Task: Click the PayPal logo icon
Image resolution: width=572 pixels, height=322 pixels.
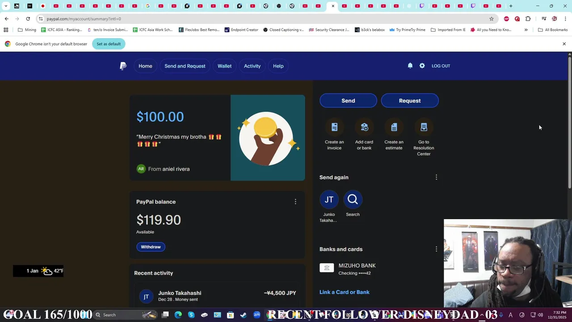Action: [123, 66]
